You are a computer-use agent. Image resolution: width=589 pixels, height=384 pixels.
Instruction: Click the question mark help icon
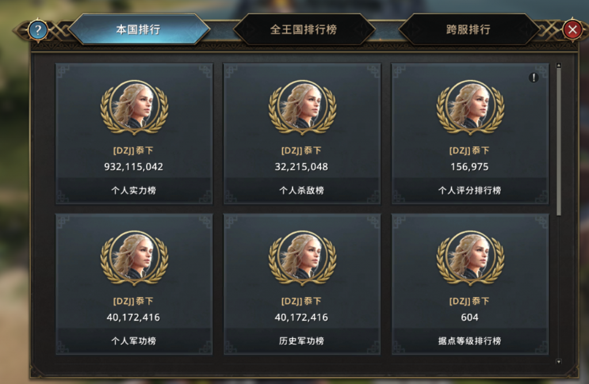coord(38,30)
